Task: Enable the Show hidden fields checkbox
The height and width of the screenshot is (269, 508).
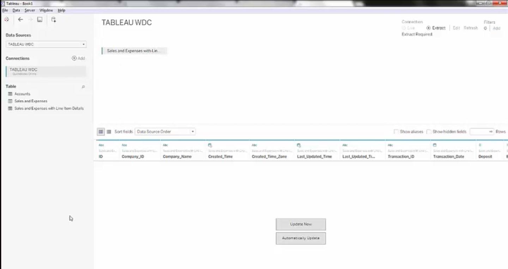Action: pyautogui.click(x=429, y=132)
